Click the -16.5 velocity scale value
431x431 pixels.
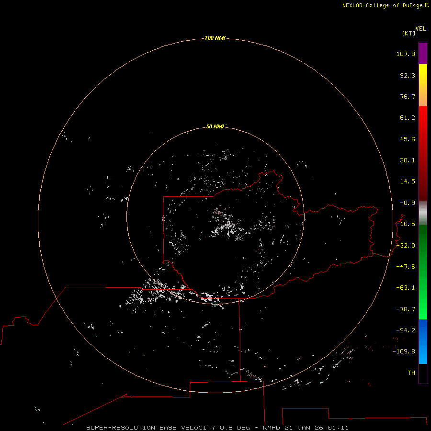406,224
